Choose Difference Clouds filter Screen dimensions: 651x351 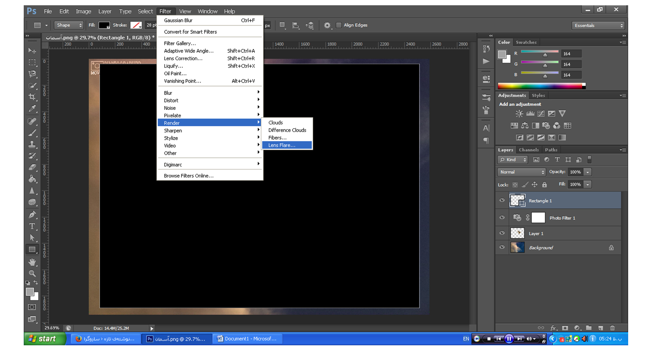pos(287,130)
